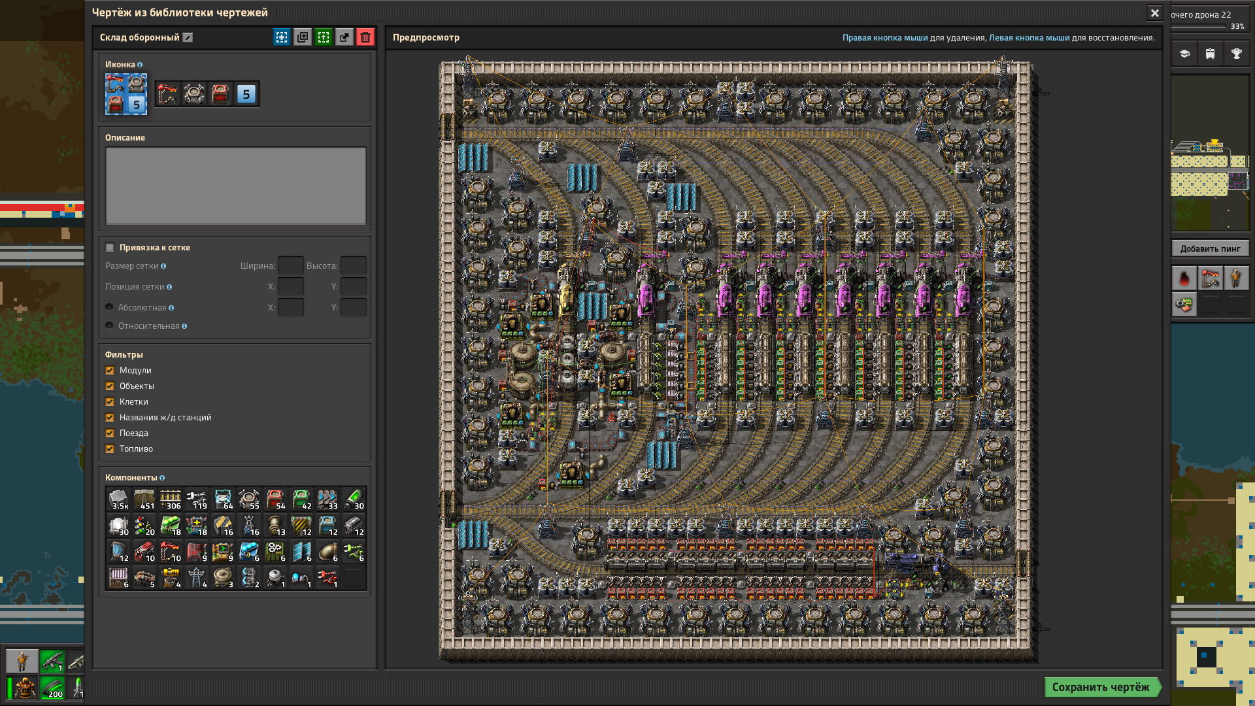Image resolution: width=1255 pixels, height=706 pixels.
Task: Click the storage tank component showing 3
Action: coord(223,578)
